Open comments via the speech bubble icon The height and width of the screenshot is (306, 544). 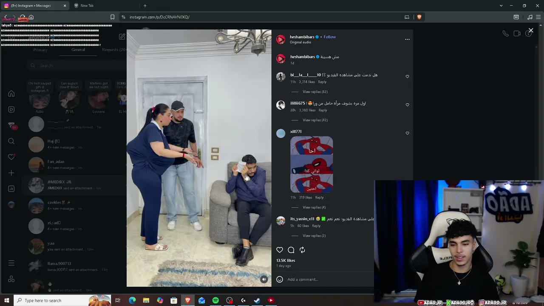click(291, 250)
